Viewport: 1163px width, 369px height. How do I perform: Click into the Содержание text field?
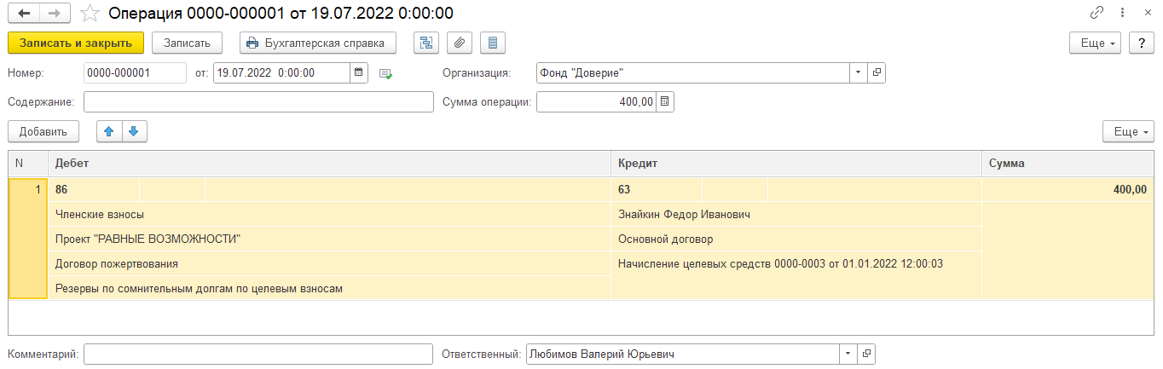(258, 102)
